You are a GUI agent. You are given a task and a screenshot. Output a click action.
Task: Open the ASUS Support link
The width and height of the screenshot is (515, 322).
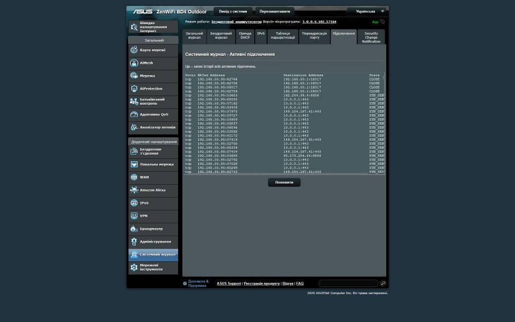point(229,283)
